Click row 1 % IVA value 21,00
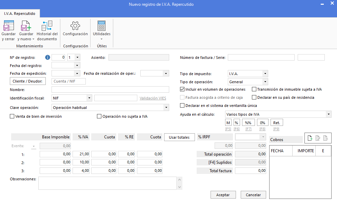 81,154
